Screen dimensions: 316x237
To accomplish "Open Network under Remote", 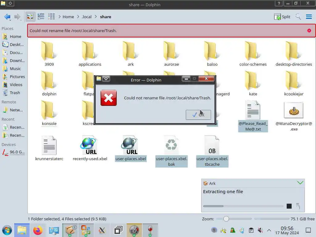I will 13,110.
